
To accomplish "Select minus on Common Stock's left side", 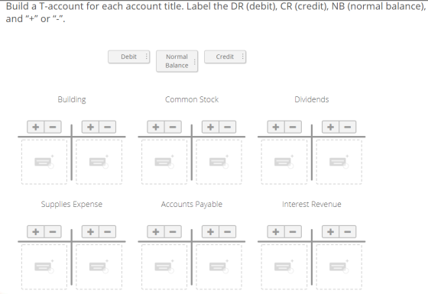I will click(173, 127).
